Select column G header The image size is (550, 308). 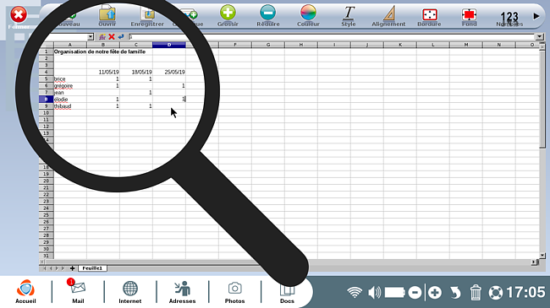click(x=268, y=45)
